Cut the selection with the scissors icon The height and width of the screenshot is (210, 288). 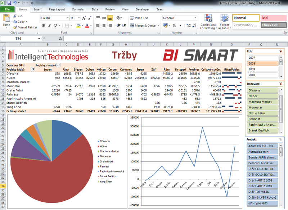[15, 16]
